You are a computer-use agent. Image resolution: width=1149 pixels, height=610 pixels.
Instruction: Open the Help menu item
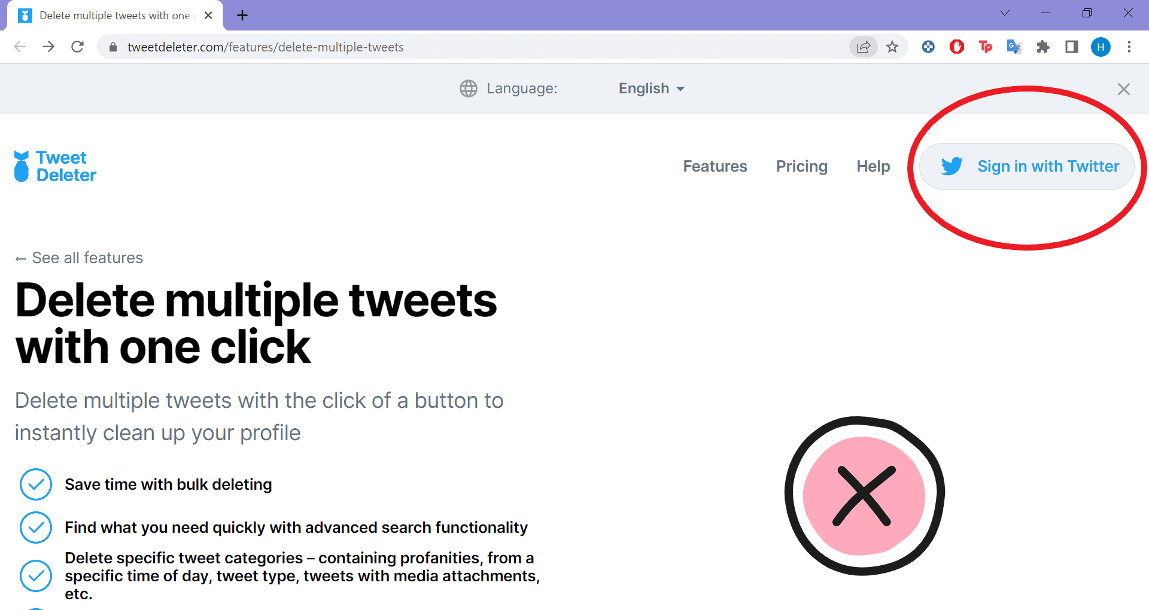873,166
